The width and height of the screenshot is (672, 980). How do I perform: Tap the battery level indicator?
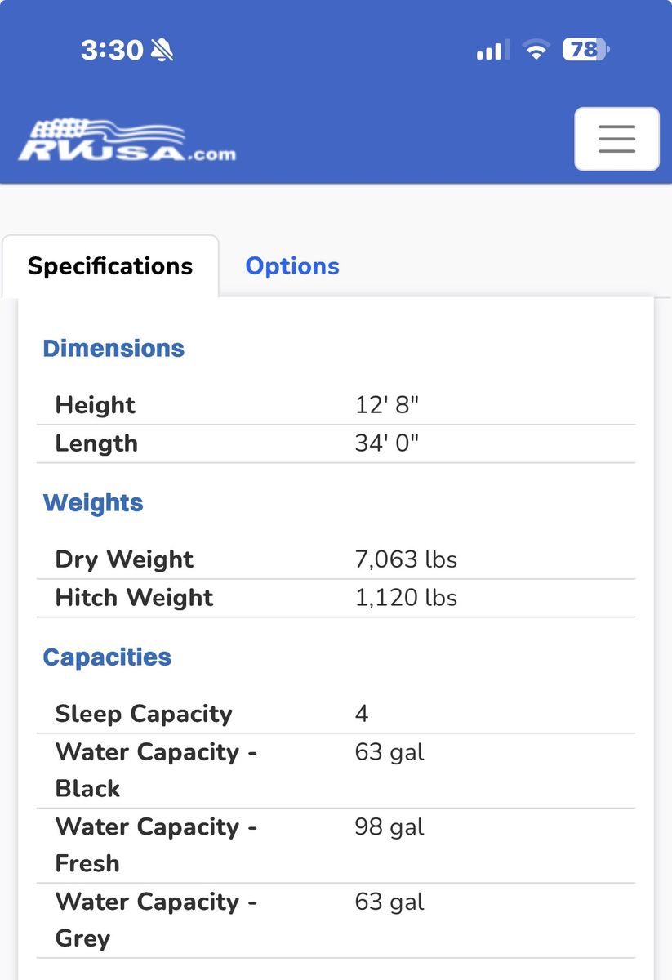pyautogui.click(x=585, y=51)
